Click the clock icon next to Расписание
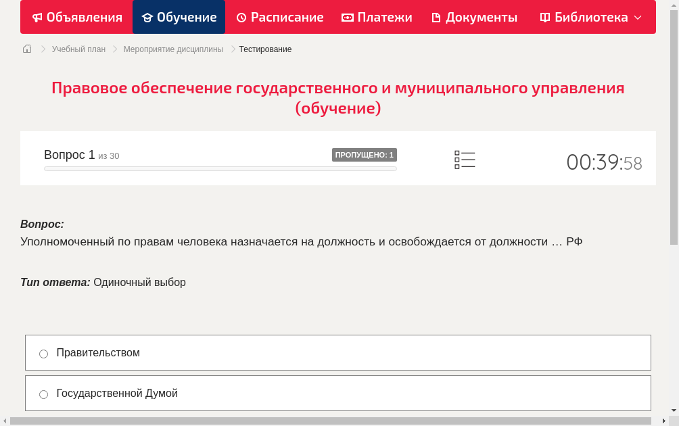The width and height of the screenshot is (679, 426). point(240,17)
